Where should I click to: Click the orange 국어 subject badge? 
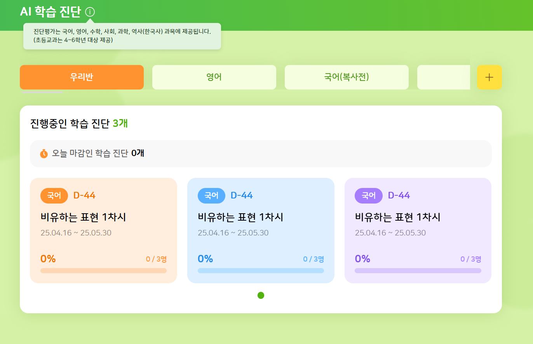[x=54, y=195]
